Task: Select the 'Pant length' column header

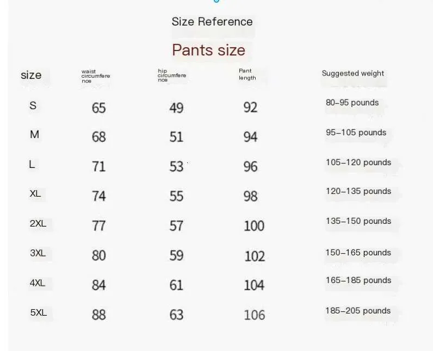Action: (x=247, y=74)
